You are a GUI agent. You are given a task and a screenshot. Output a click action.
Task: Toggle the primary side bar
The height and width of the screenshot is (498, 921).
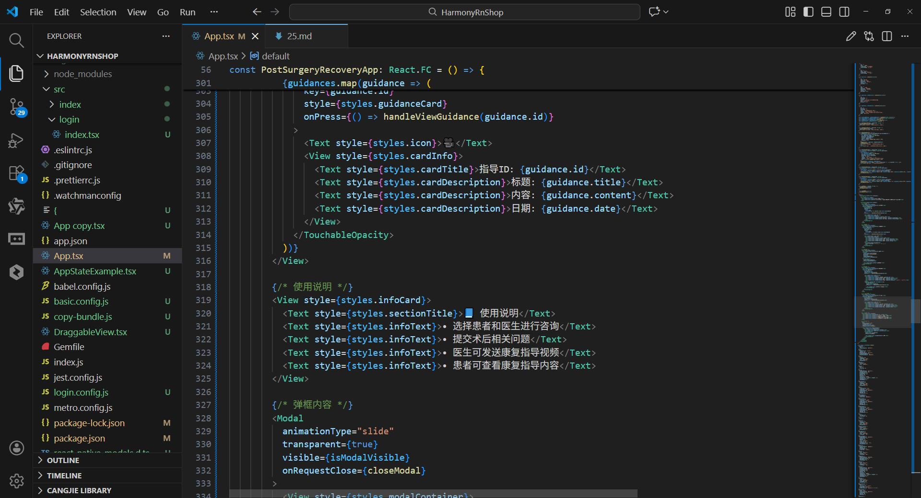click(808, 12)
